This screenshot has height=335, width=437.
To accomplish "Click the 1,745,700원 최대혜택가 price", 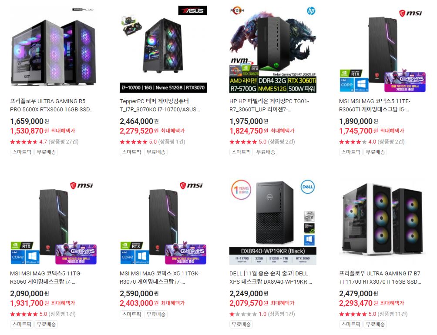I will (x=372, y=131).
